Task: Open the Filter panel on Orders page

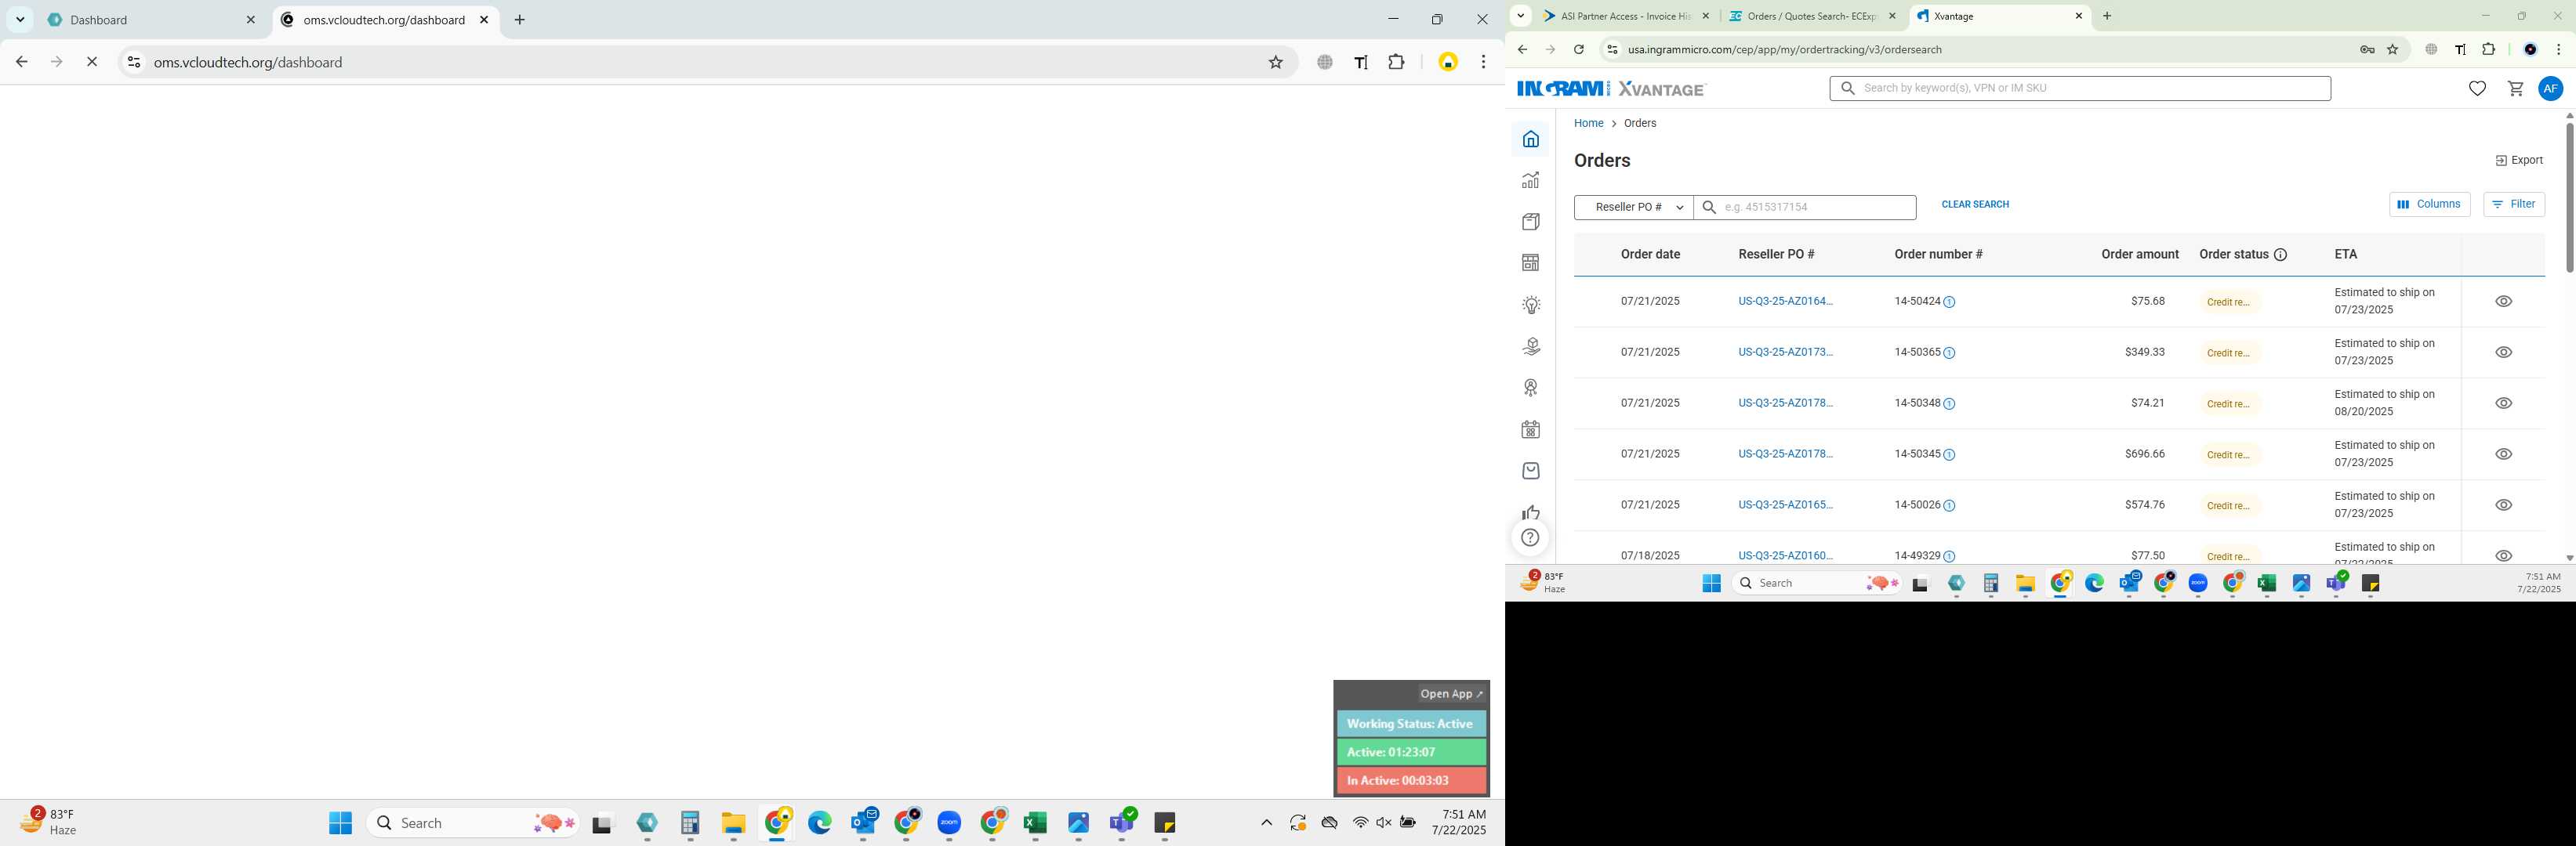Action: [2513, 204]
